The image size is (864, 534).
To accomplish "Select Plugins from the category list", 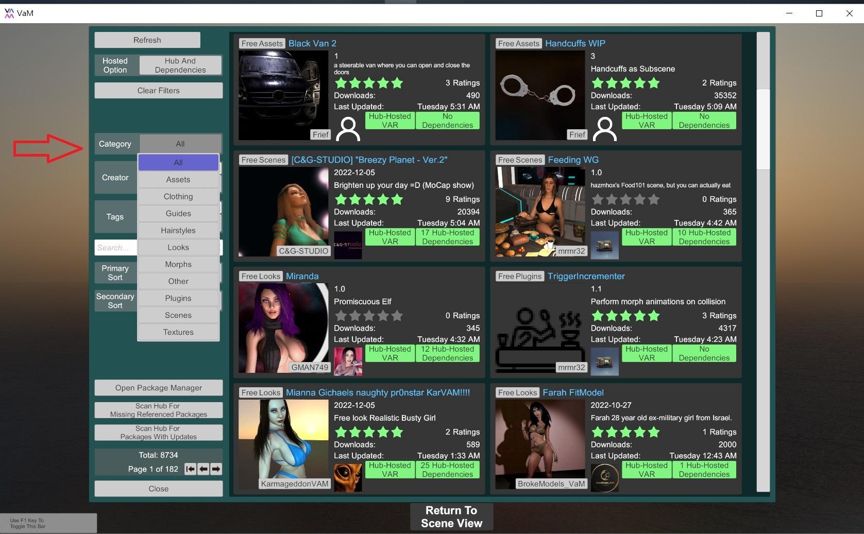I will (x=178, y=298).
